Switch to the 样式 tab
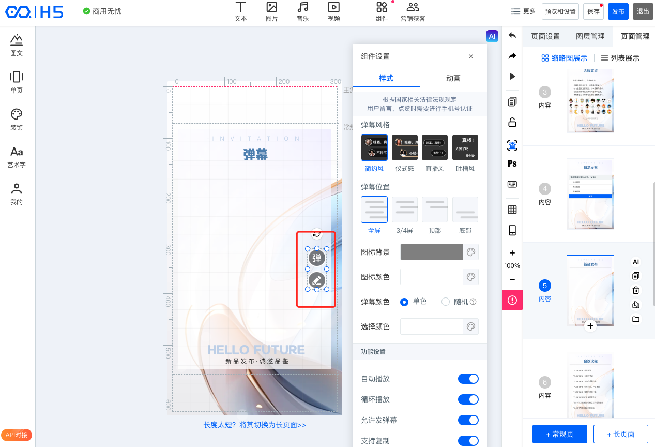 click(386, 78)
